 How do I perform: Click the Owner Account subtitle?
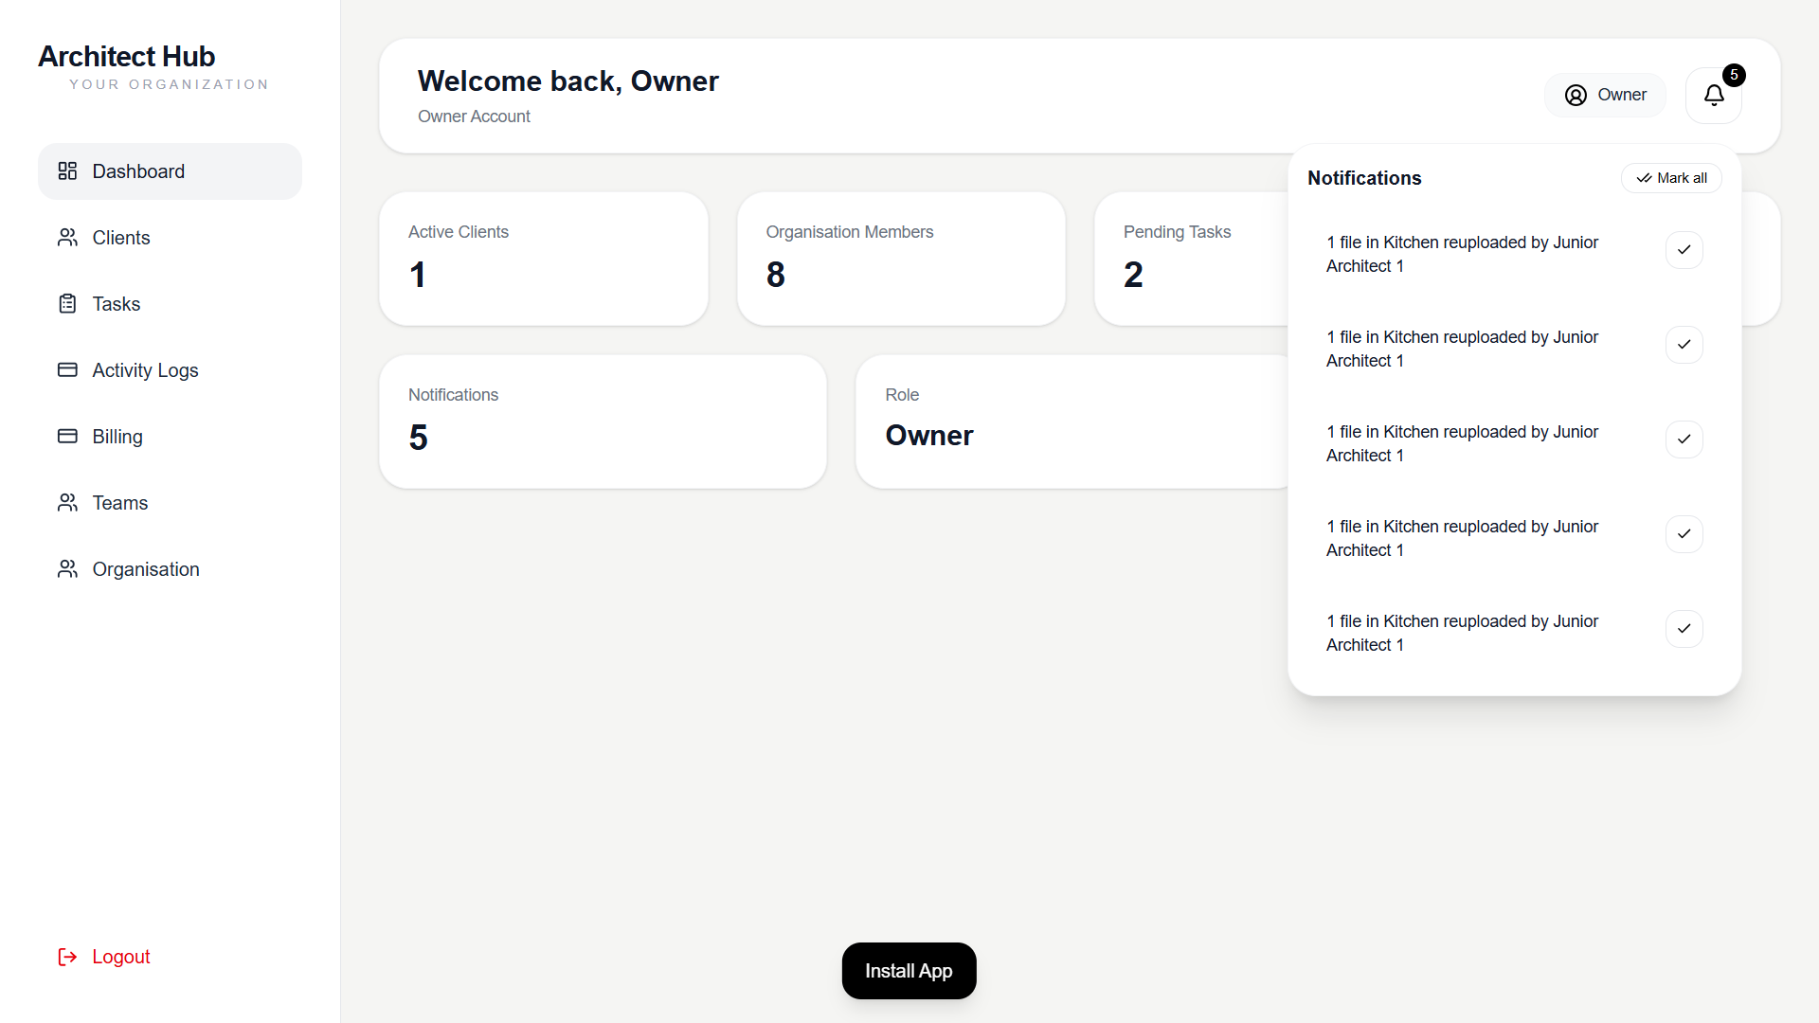pos(474,117)
